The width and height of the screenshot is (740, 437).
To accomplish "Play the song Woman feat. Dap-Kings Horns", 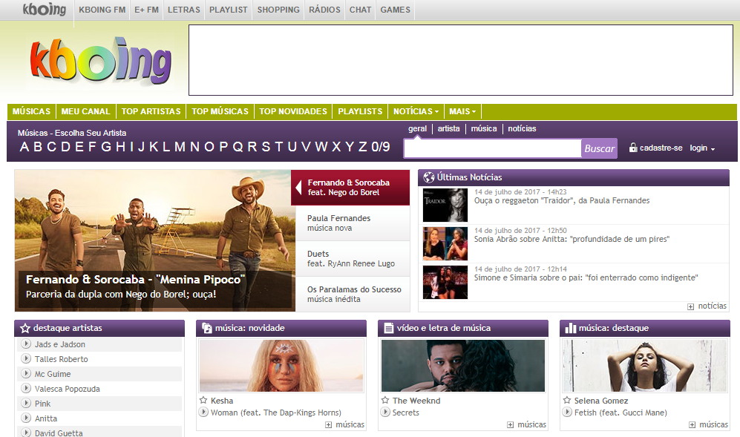I will (x=203, y=412).
